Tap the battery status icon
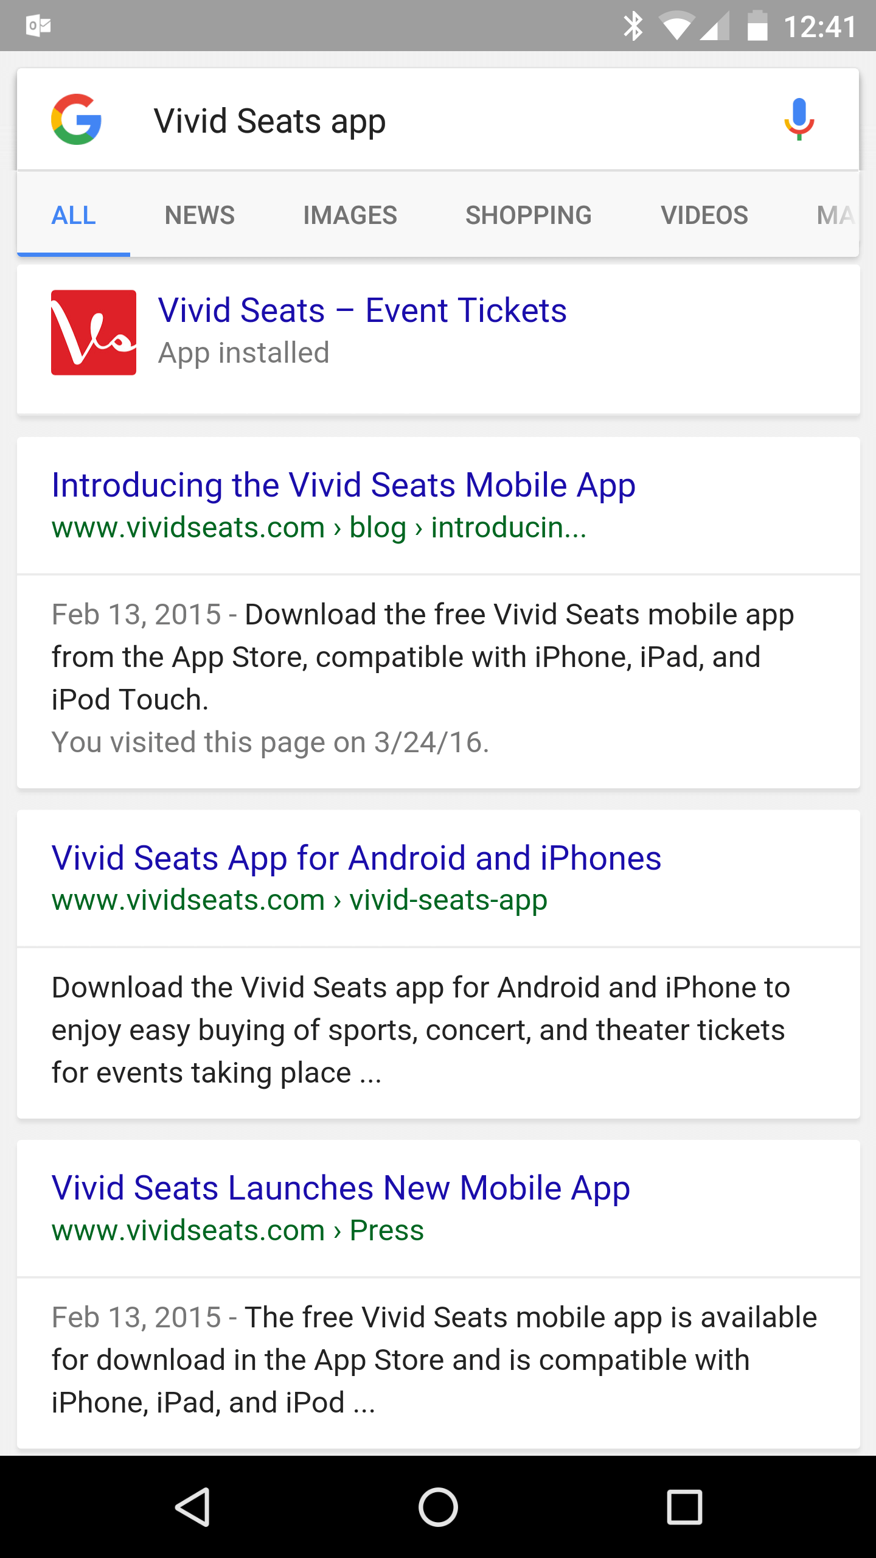 click(757, 26)
